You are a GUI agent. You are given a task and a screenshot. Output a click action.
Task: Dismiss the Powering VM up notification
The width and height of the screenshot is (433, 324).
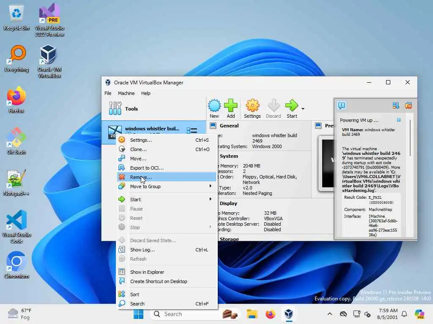399,120
